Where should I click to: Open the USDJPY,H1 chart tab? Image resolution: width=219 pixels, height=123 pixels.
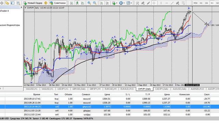click(63, 89)
